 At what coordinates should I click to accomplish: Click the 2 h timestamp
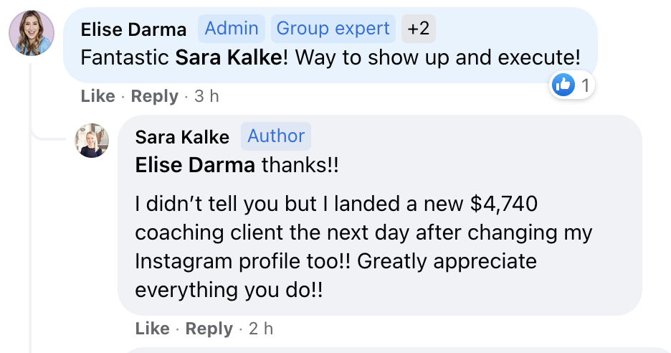pos(261,329)
